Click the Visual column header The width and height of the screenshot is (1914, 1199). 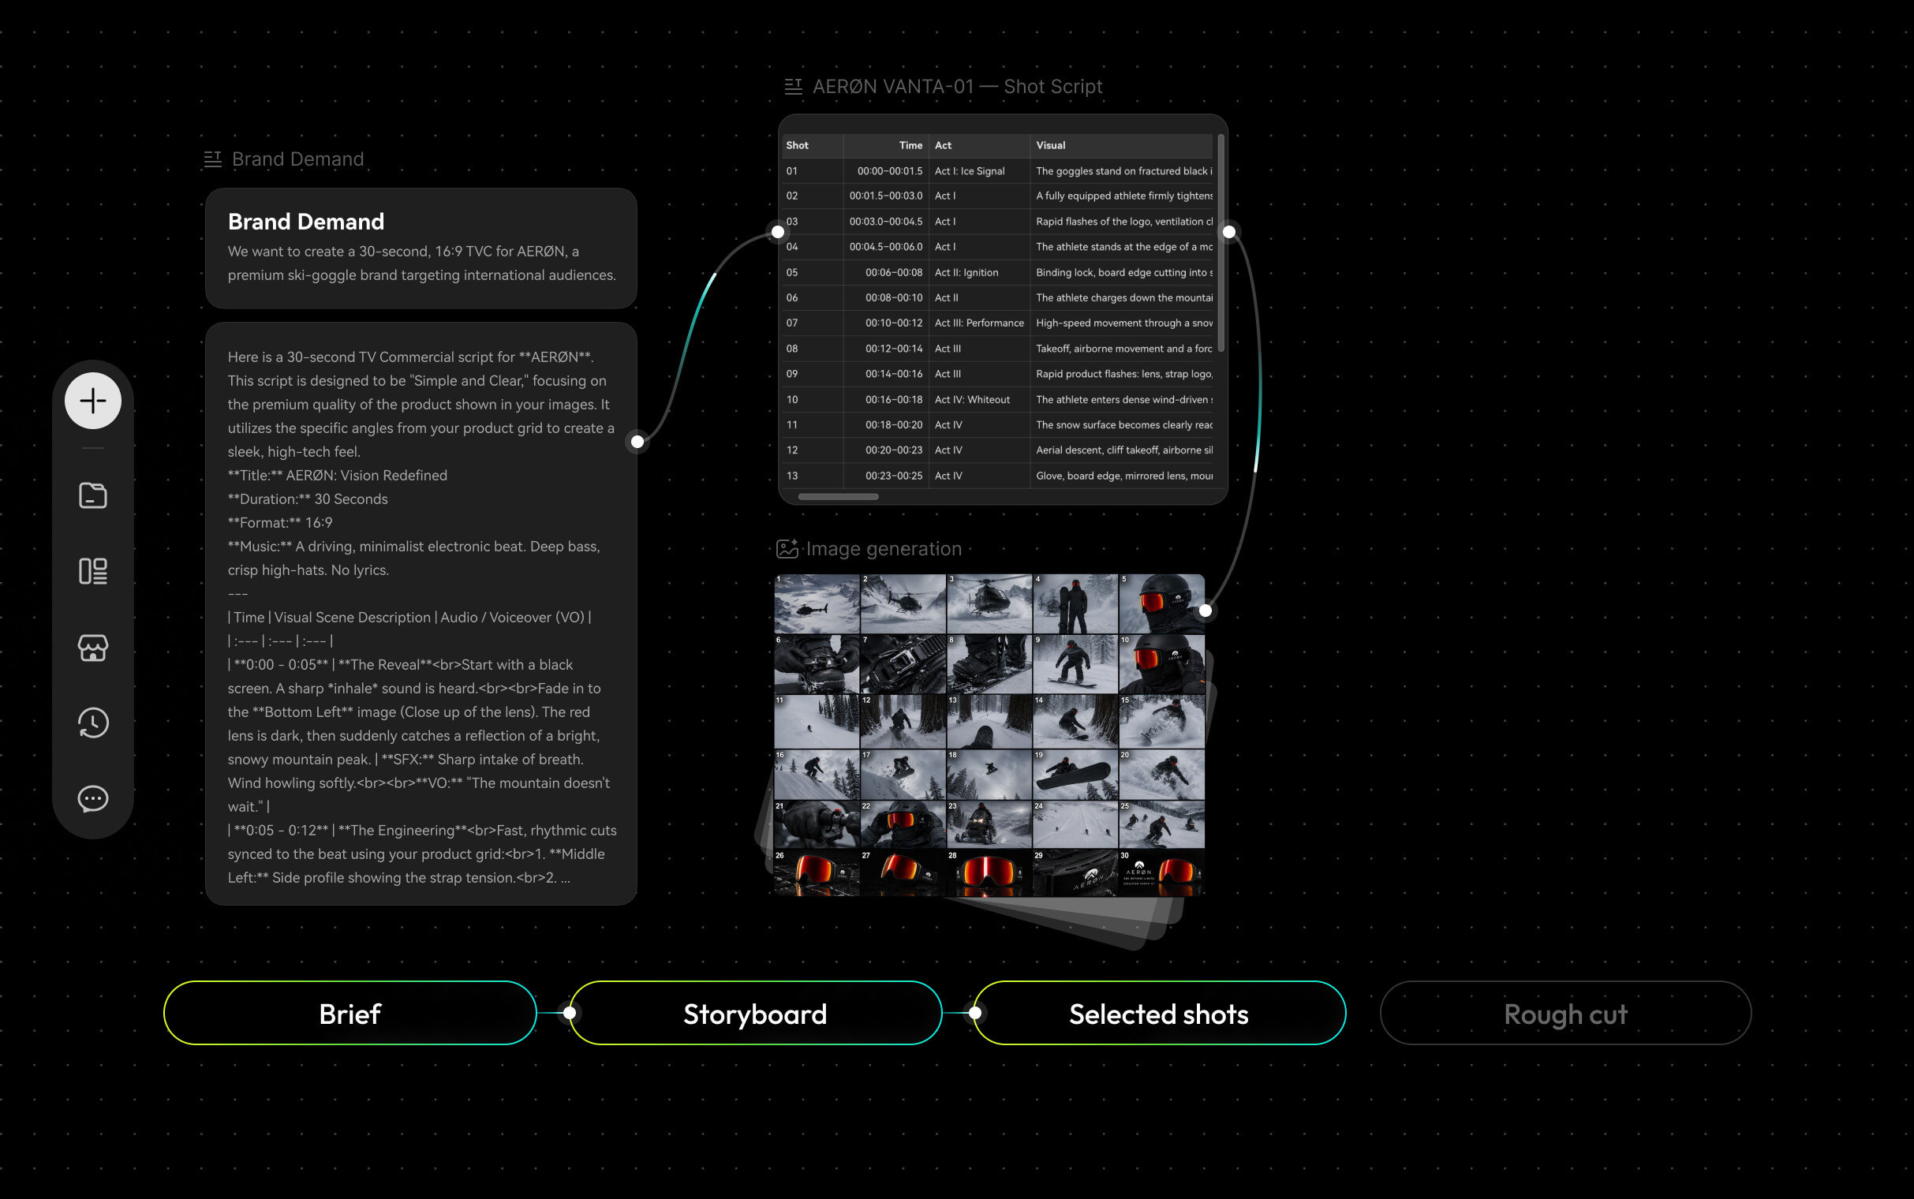(x=1122, y=145)
